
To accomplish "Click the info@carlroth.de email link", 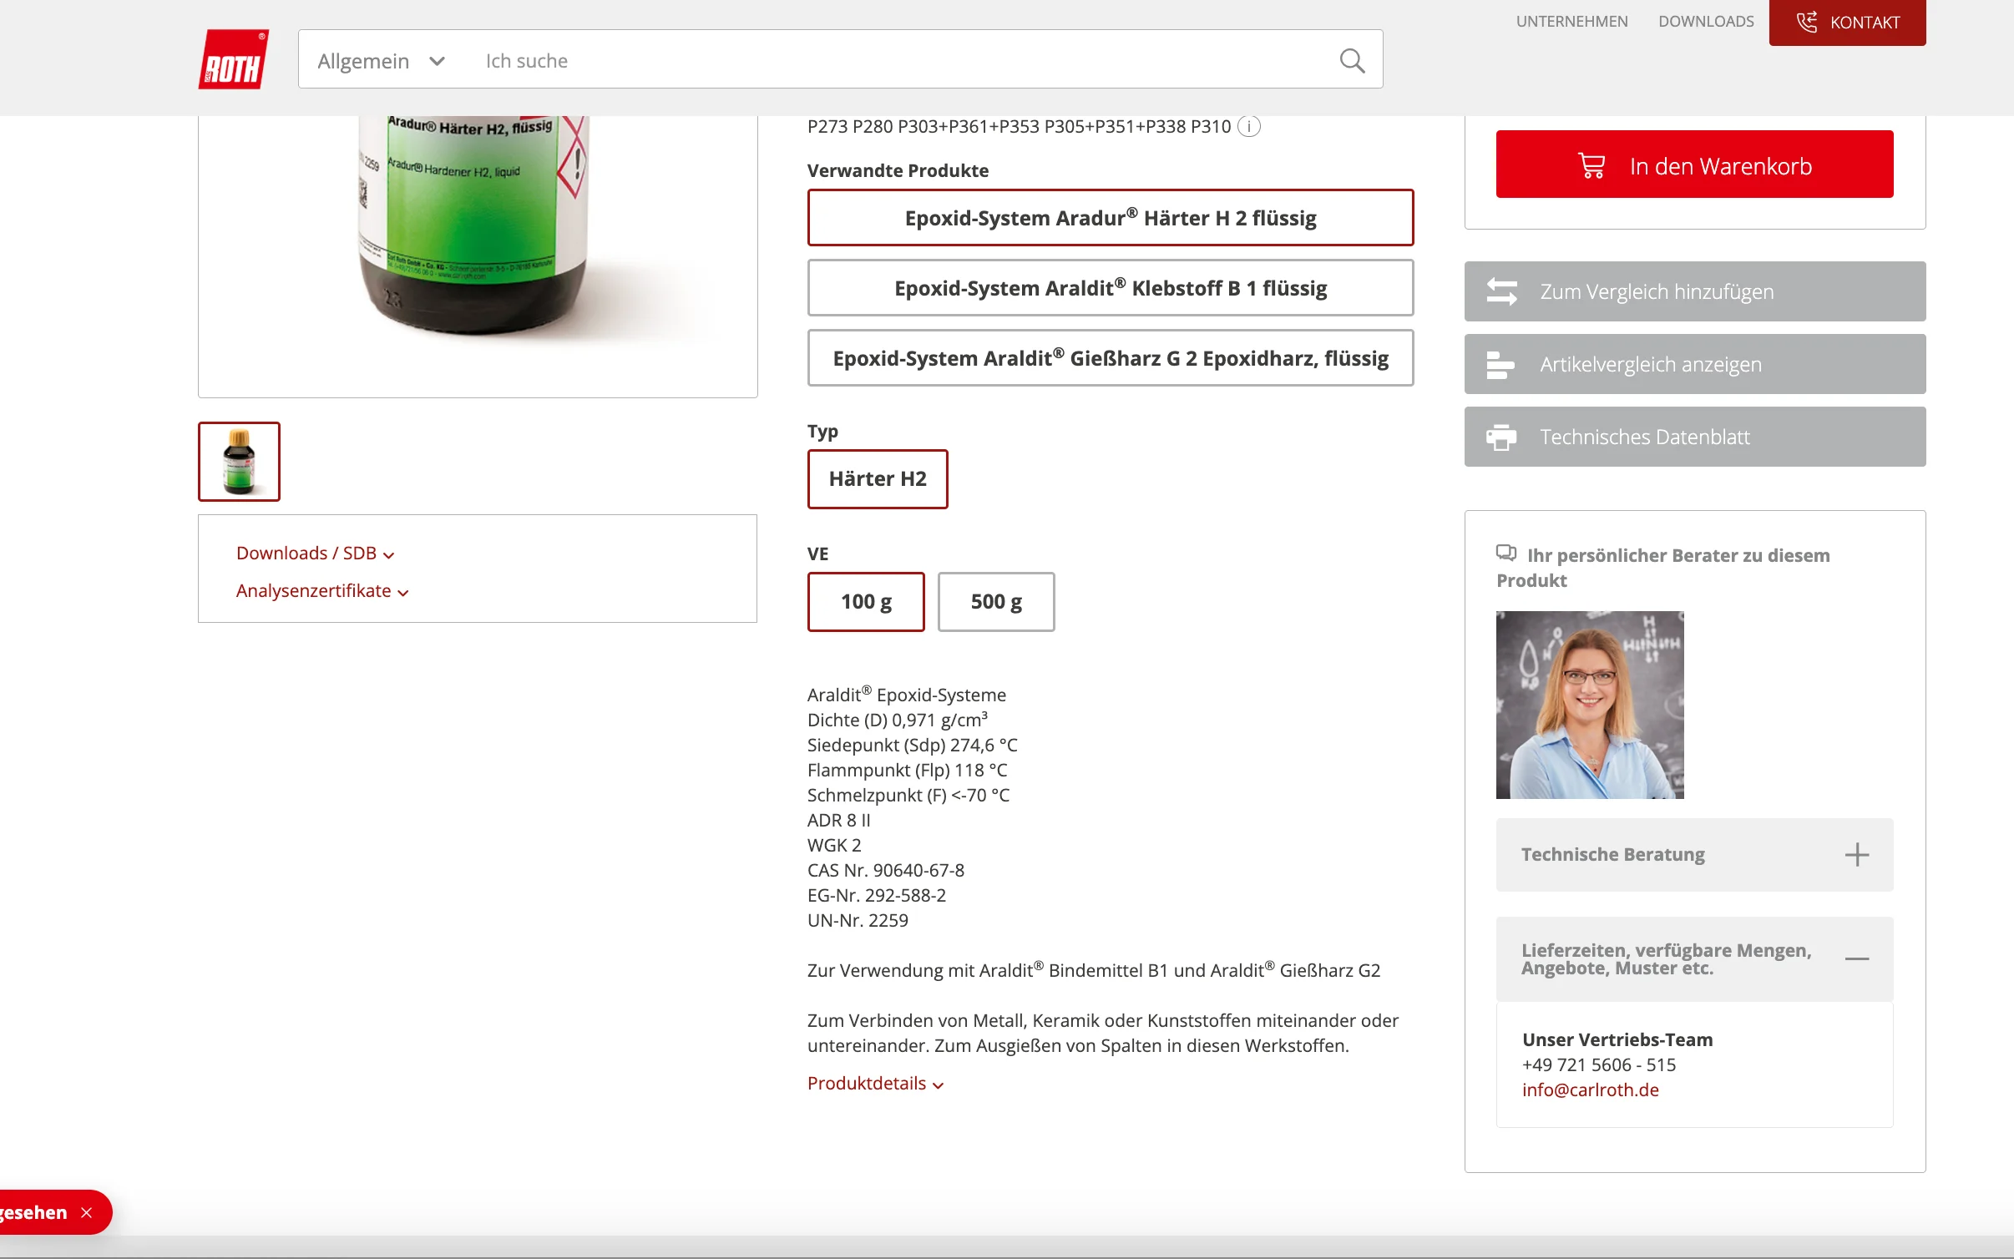I will [x=1590, y=1090].
